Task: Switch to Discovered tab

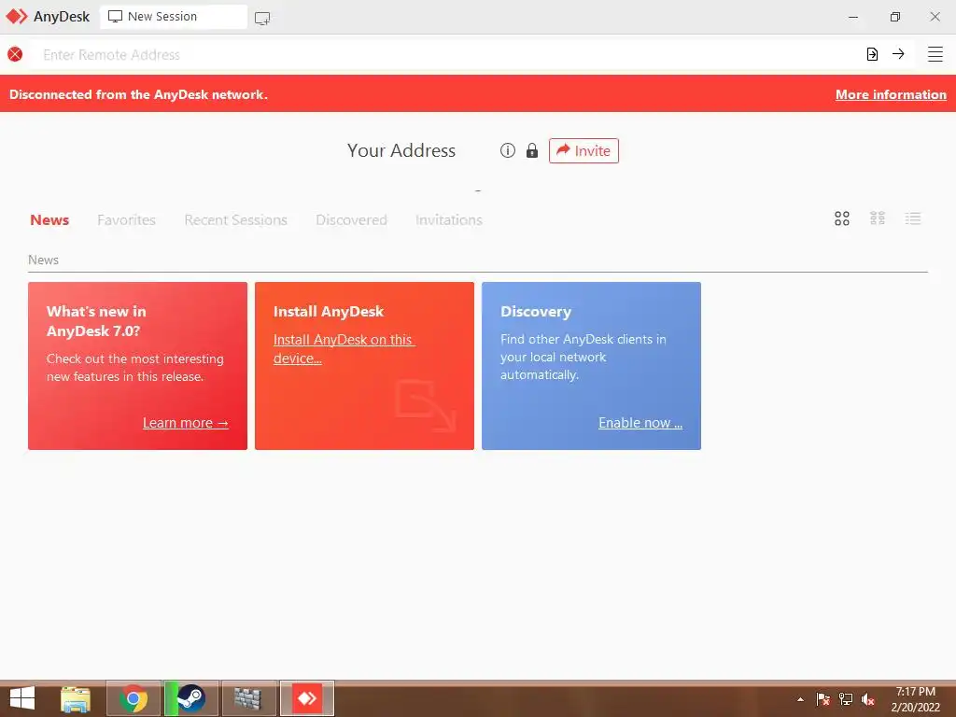Action: (351, 219)
